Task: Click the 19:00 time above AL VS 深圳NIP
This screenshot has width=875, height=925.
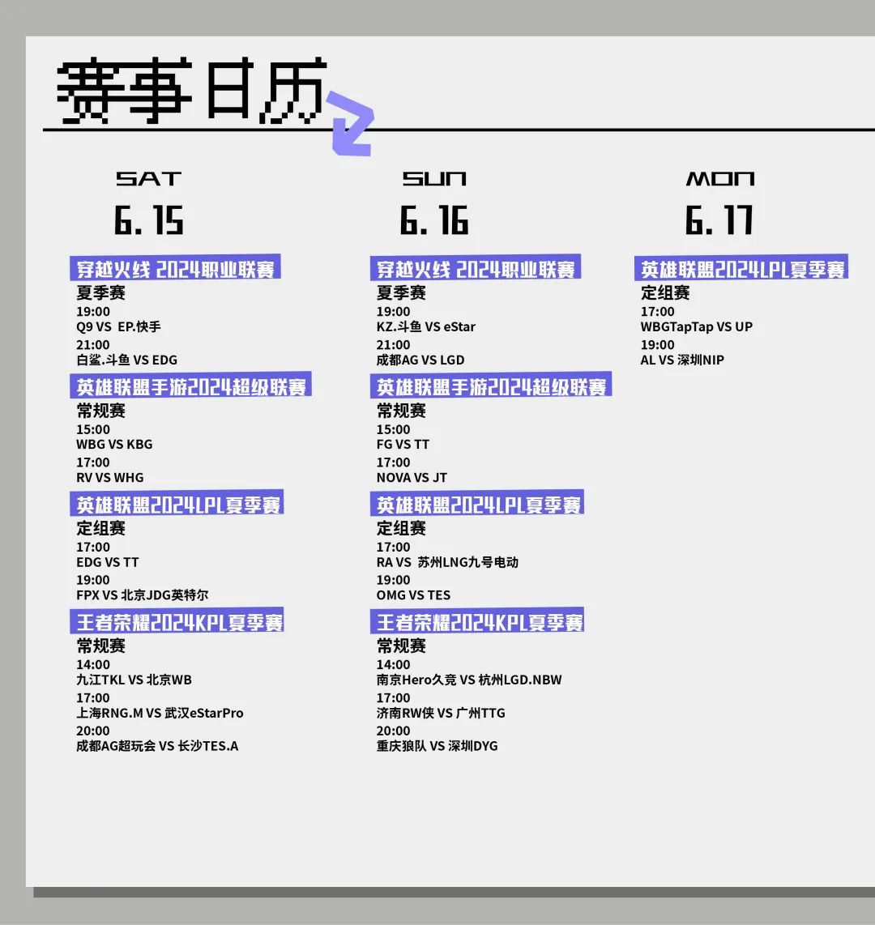Action: coord(658,344)
